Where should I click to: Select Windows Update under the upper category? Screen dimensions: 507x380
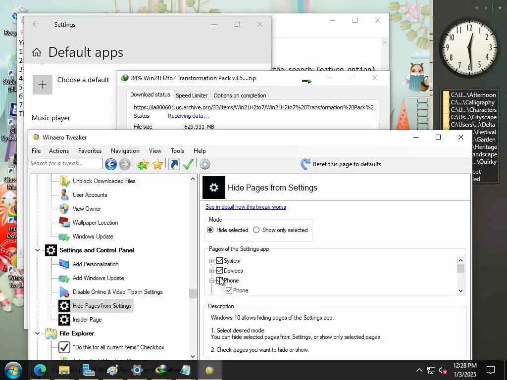93,237
